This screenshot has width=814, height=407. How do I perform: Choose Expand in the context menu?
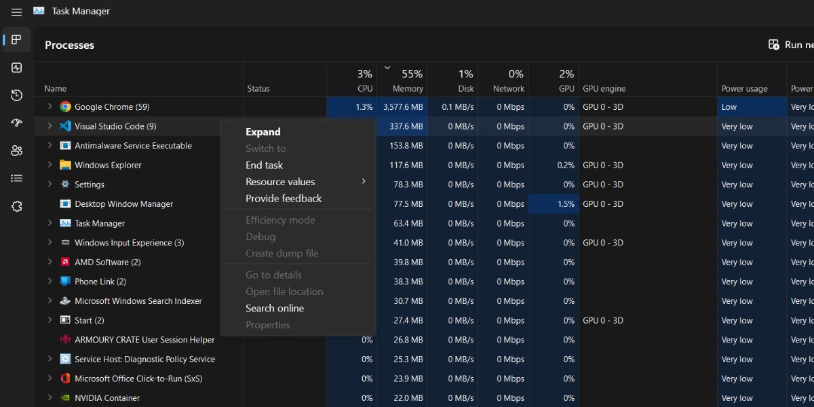coord(298,132)
